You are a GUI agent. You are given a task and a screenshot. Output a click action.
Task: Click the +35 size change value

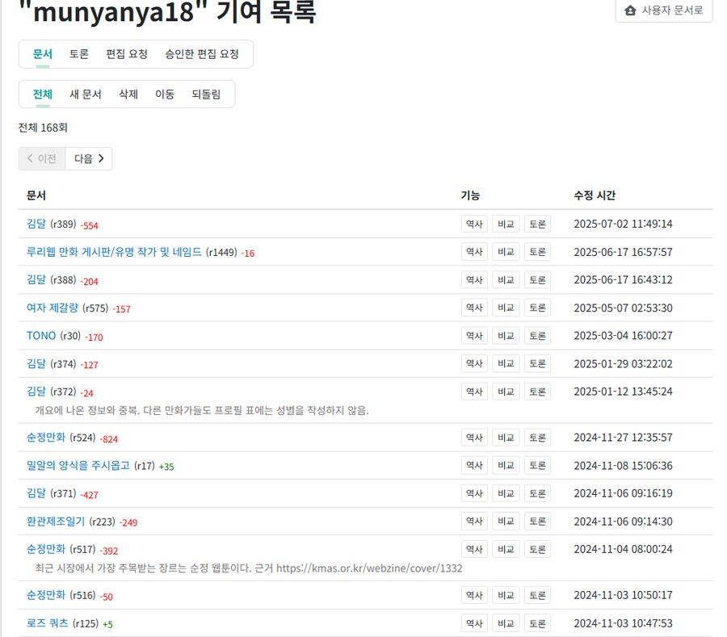(x=166, y=467)
